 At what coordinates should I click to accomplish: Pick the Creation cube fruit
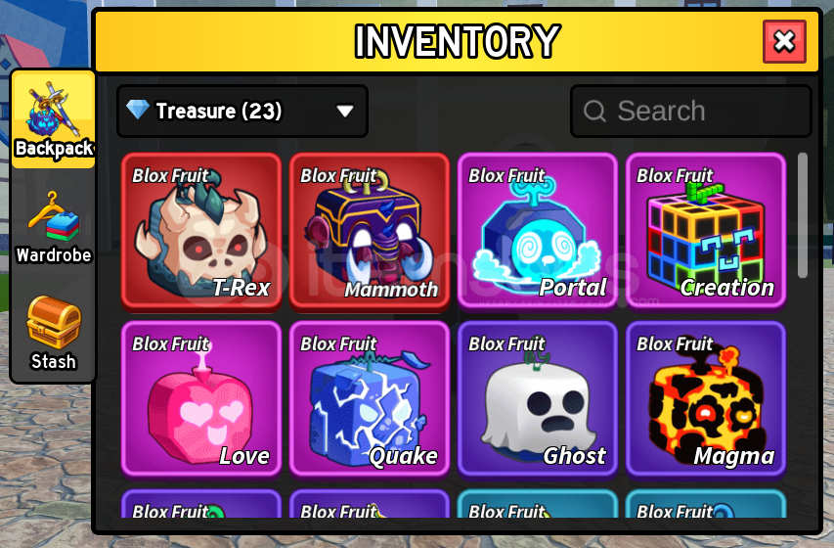[706, 231]
